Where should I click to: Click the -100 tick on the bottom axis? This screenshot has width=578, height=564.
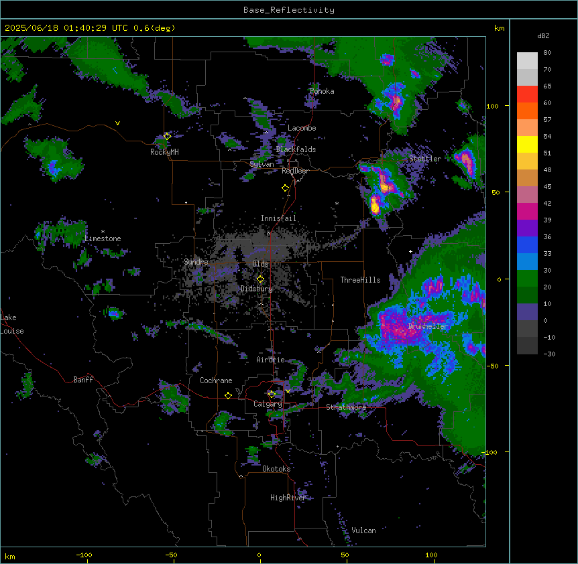pos(84,555)
